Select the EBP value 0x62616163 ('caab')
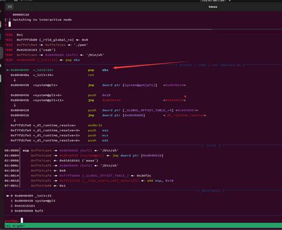282x230 pixels. [x=36, y=50]
